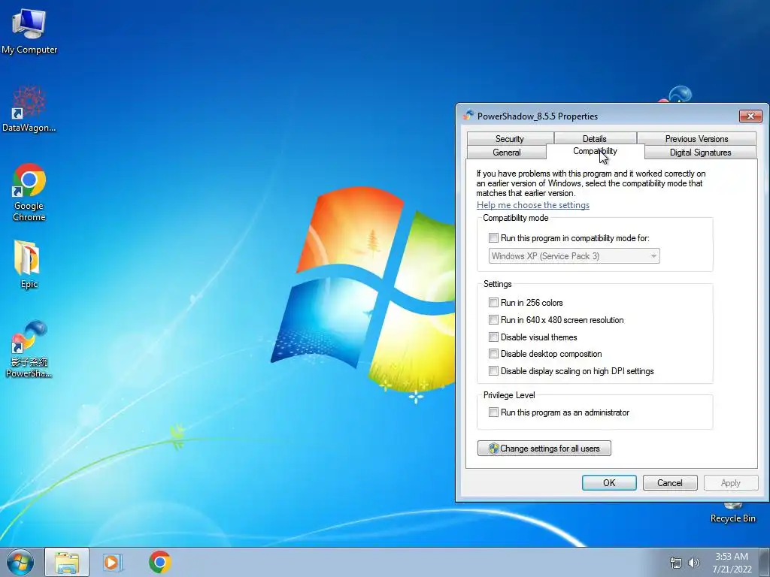Close the PowerShadow Properties dialog

(x=750, y=116)
